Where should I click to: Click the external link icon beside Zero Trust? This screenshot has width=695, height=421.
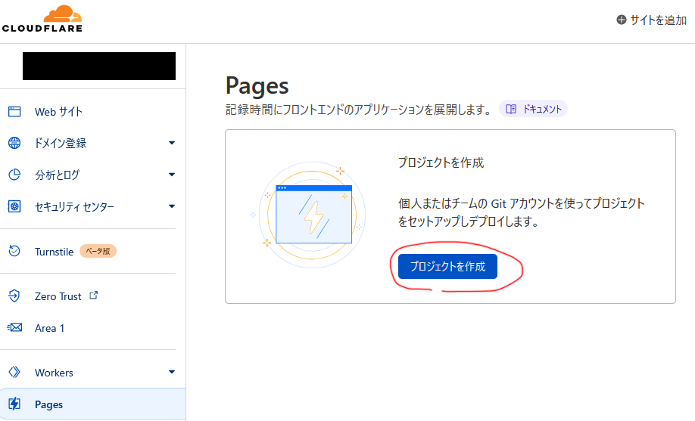click(x=94, y=296)
